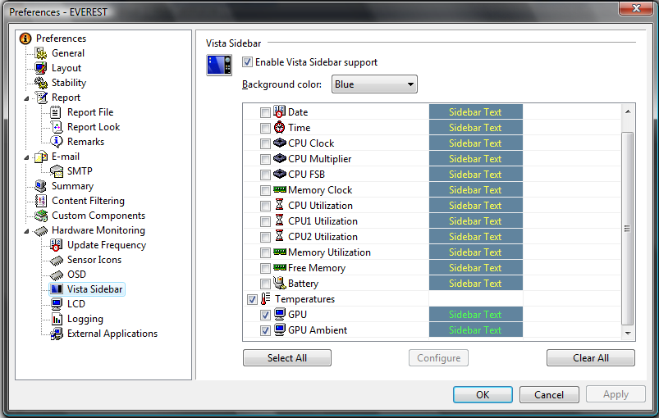The width and height of the screenshot is (659, 418).
Task: Click the Cancel button
Action: point(549,394)
